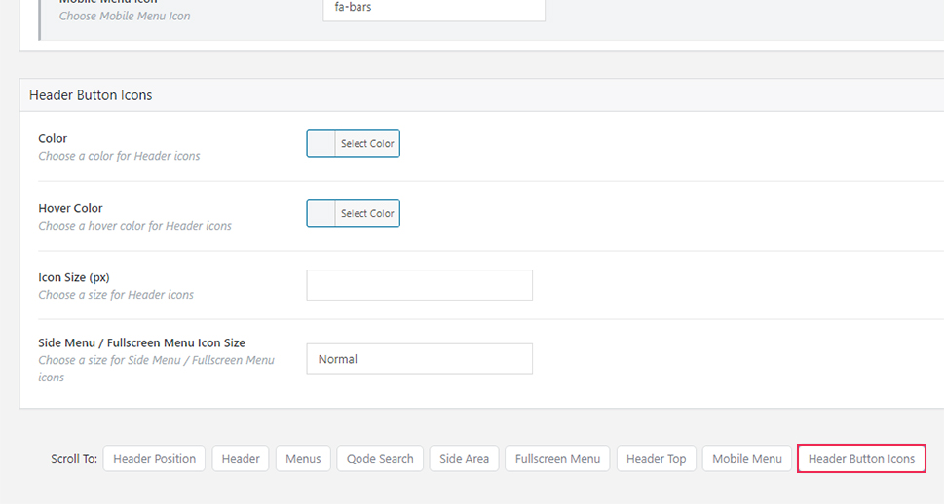Click the Header Button Icons scroll button
This screenshot has height=504, width=944.
pyautogui.click(x=861, y=459)
